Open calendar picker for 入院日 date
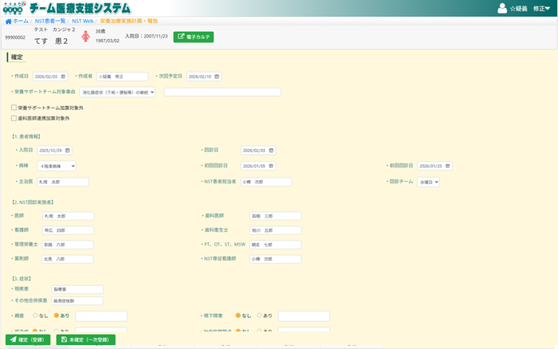Image resolution: width=558 pixels, height=349 pixels. [x=68, y=150]
